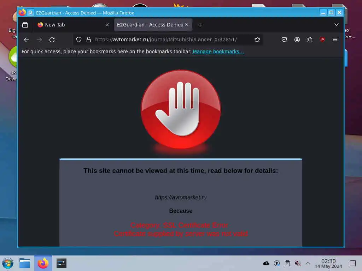This screenshot has height=271, width=362.
Task: Open the system settings taskbar icon
Action: (x=62, y=263)
